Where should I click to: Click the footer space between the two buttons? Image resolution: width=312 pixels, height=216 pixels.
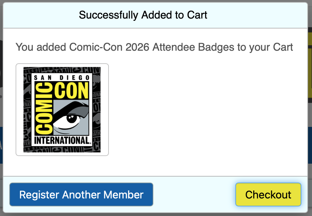(194, 194)
